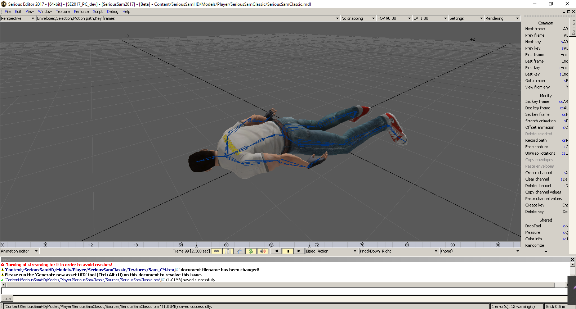Open the Envelopes, Selection display dropdown
This screenshot has height=309, width=576.
click(x=188, y=18)
